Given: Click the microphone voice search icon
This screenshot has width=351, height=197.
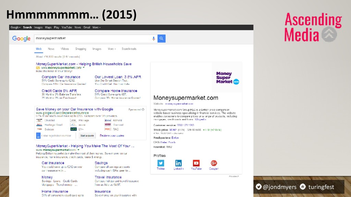Looking at the screenshot, I should [154, 38].
